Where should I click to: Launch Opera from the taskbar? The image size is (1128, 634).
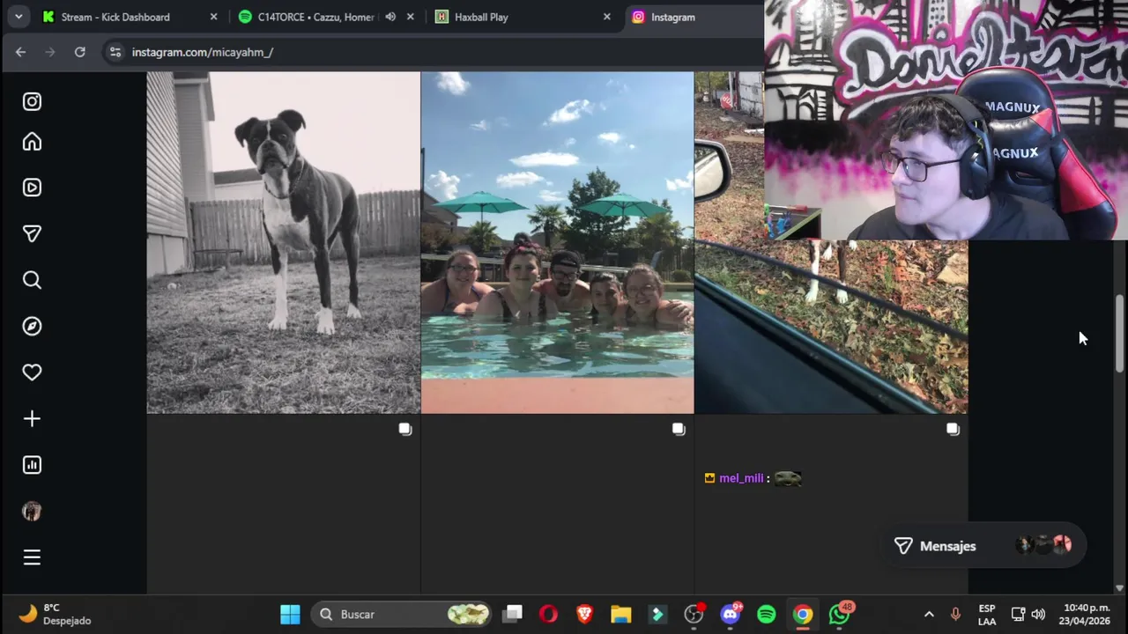[x=548, y=614]
